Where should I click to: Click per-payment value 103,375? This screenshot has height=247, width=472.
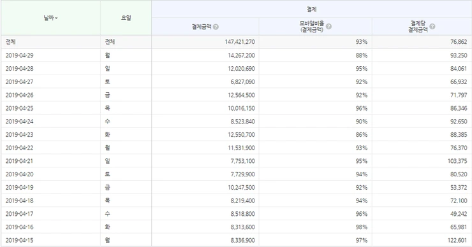pos(457,161)
